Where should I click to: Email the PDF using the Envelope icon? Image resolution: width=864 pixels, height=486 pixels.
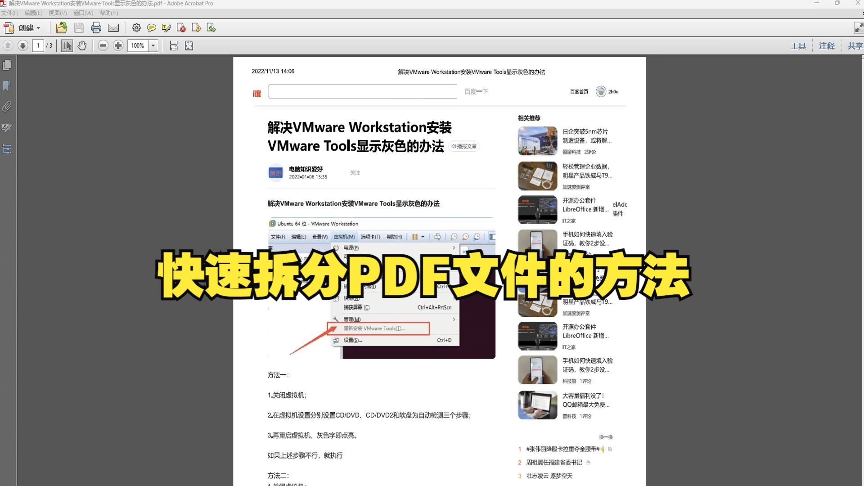(113, 27)
